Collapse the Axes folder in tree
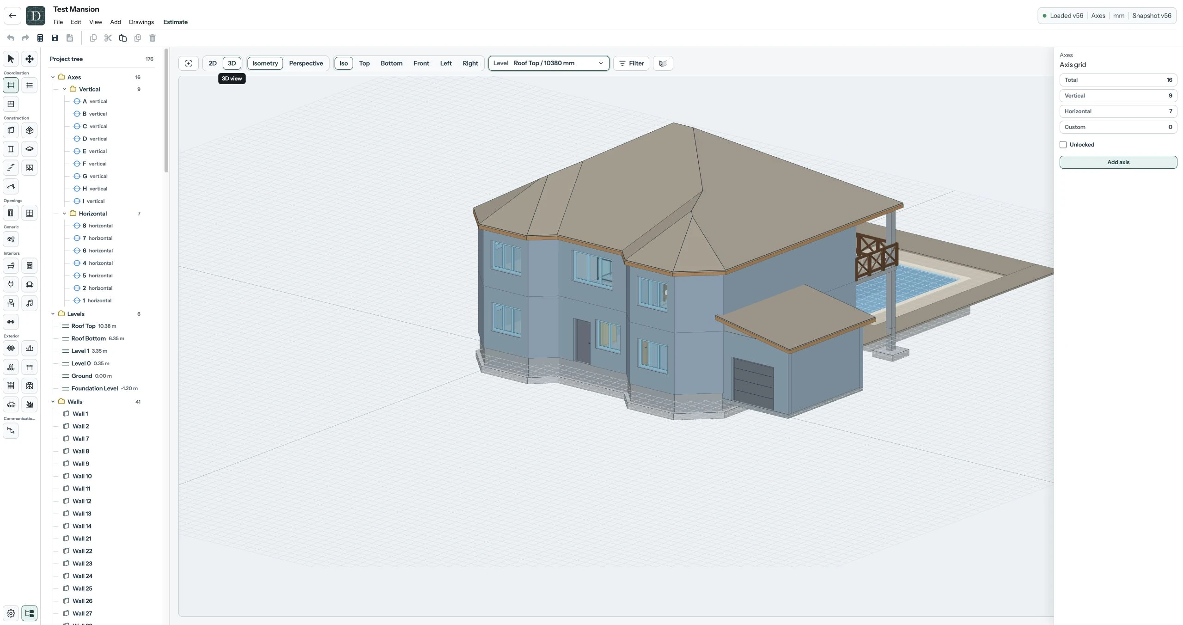The height and width of the screenshot is (625, 1183). coord(53,77)
